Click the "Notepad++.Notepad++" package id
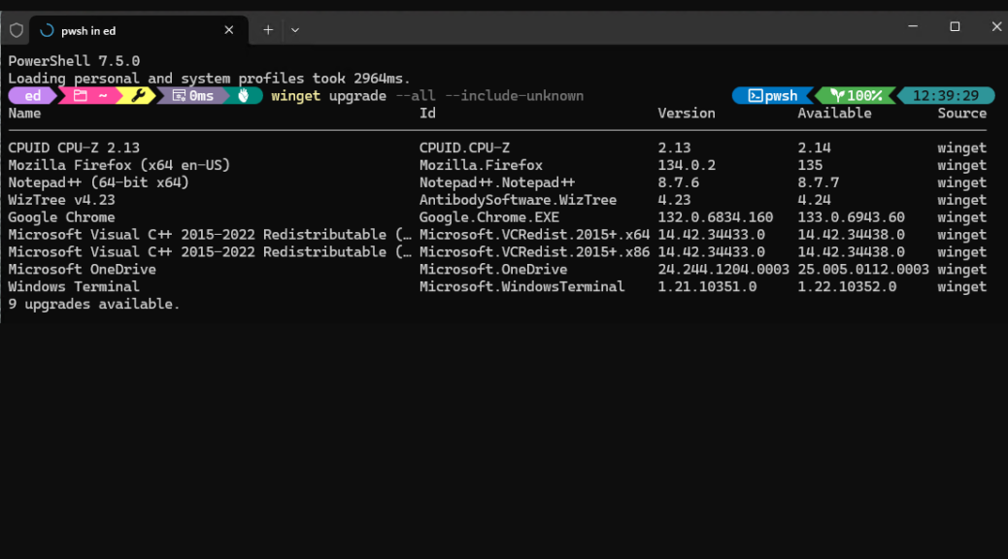Screen dimensions: 1008x559 497,182
